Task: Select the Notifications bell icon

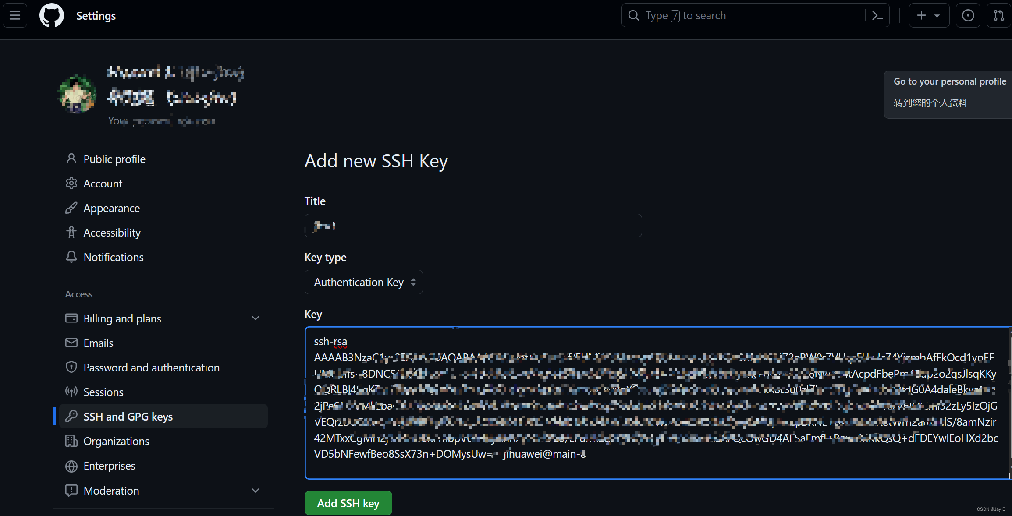Action: coord(71,257)
